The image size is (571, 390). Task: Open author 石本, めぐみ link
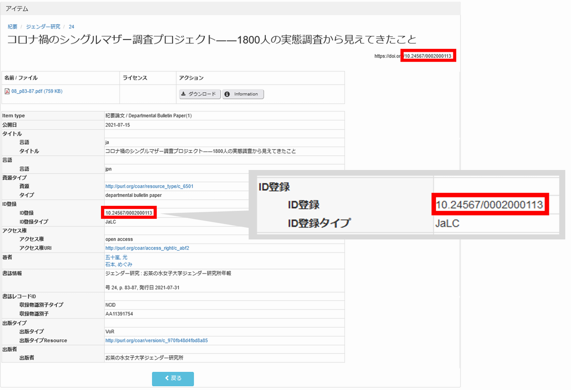pos(119,265)
